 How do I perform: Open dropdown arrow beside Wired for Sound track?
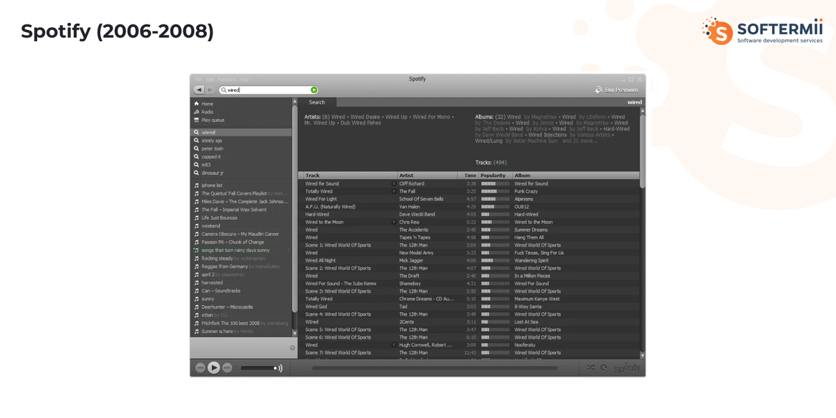[394, 184]
